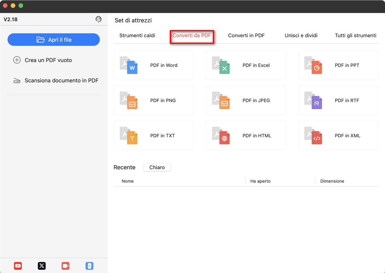This screenshot has height=273, width=385.
Task: Visit the YouTube channel icon
Action: [x=18, y=266]
